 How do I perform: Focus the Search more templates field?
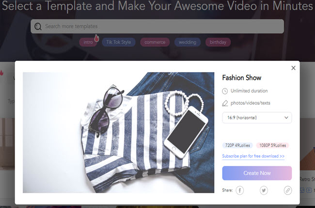point(157,26)
